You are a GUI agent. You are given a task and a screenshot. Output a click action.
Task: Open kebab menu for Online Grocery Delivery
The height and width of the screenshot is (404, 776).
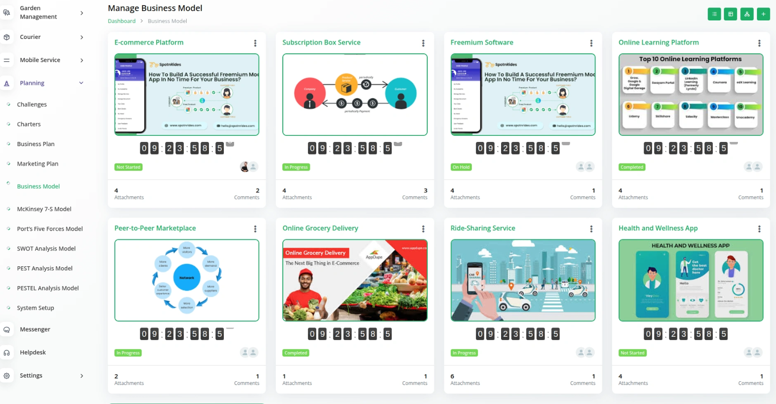[x=423, y=229]
